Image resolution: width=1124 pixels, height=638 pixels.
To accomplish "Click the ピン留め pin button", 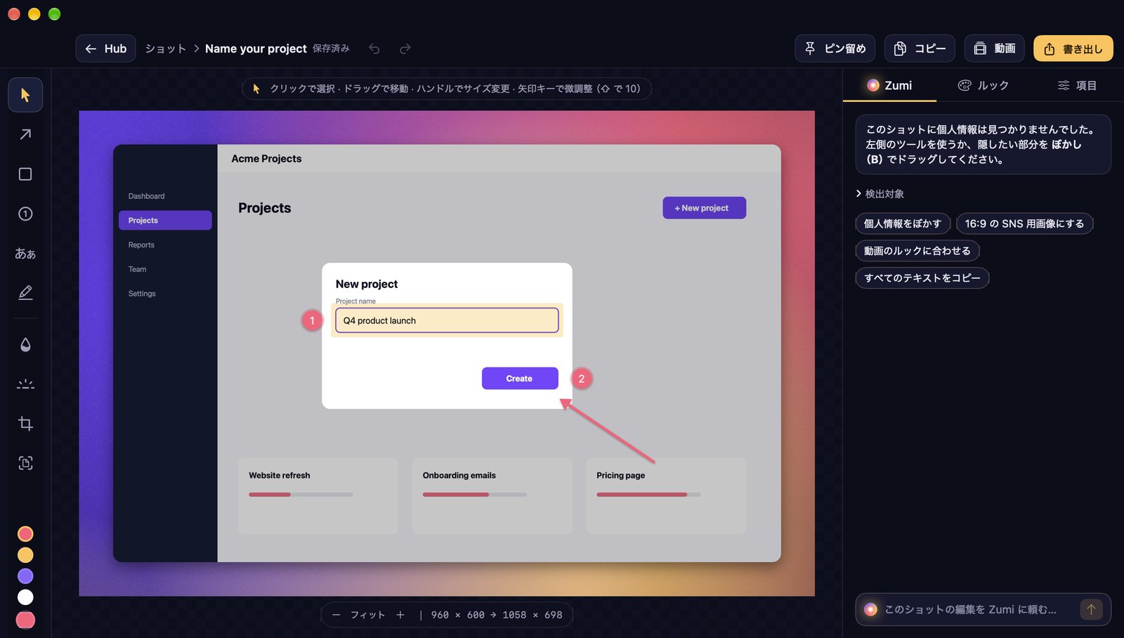I will click(835, 48).
